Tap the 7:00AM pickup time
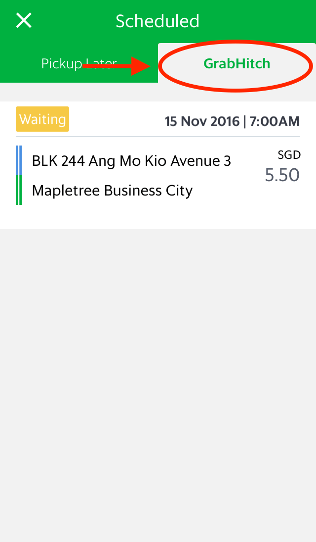The height and width of the screenshot is (542, 316). coord(275,121)
